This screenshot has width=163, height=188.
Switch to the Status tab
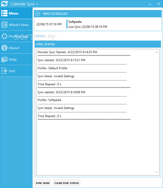40,36
